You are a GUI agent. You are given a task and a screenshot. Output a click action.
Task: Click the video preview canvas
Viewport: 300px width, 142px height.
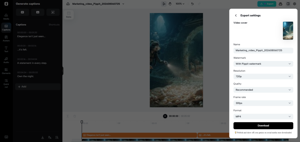176,60
